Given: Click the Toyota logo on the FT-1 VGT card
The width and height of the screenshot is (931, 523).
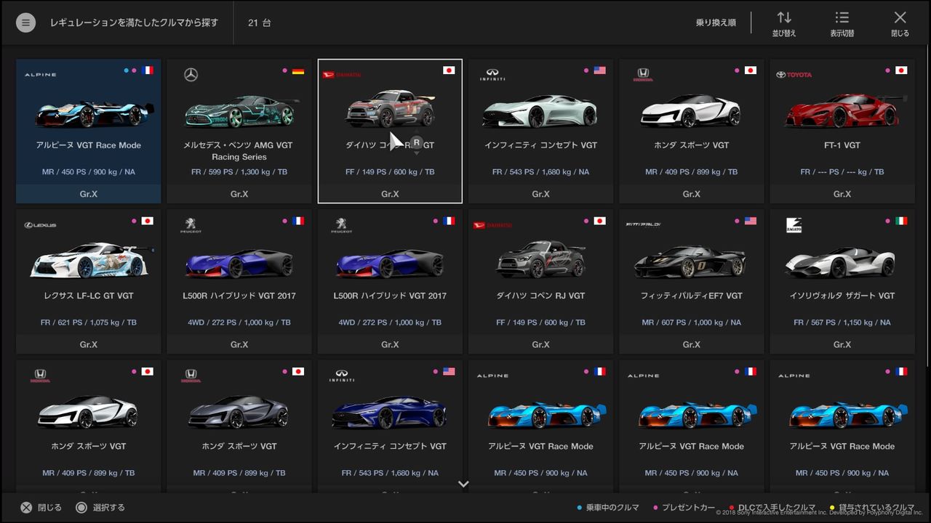Looking at the screenshot, I should [x=793, y=74].
